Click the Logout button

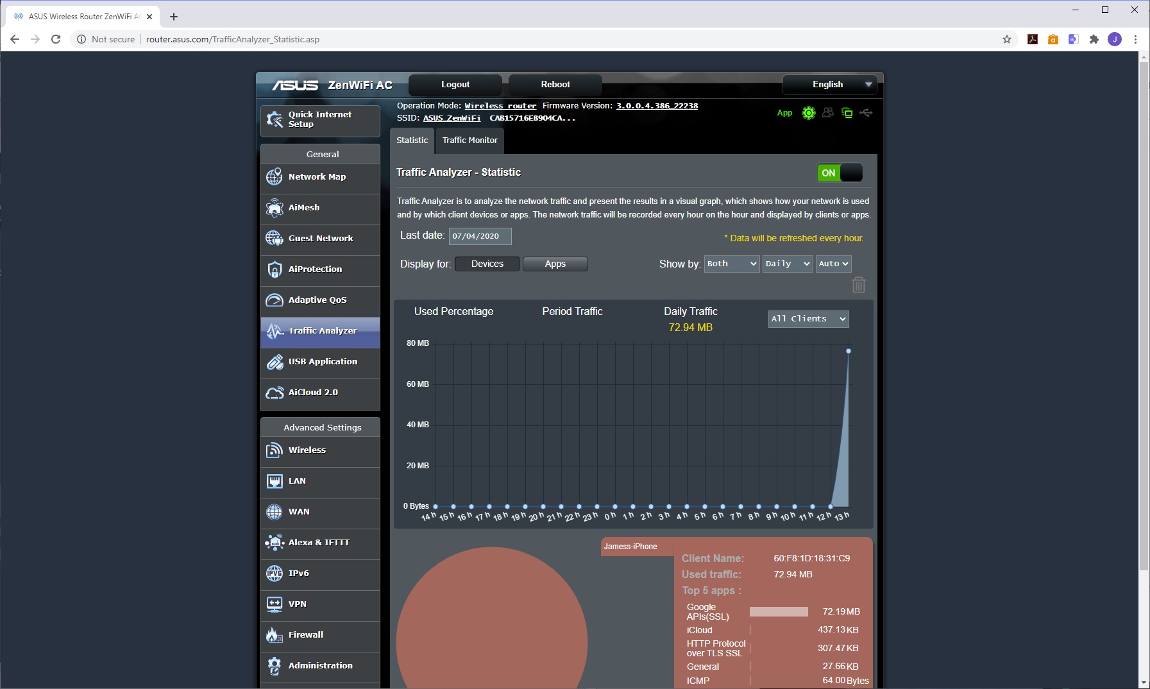coord(455,85)
